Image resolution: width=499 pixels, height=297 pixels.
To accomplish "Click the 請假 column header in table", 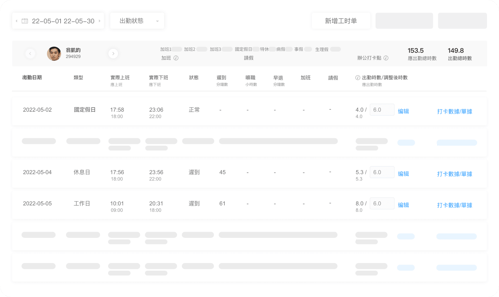I will click(x=333, y=78).
